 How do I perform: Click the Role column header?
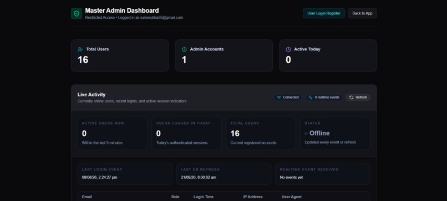point(175,197)
